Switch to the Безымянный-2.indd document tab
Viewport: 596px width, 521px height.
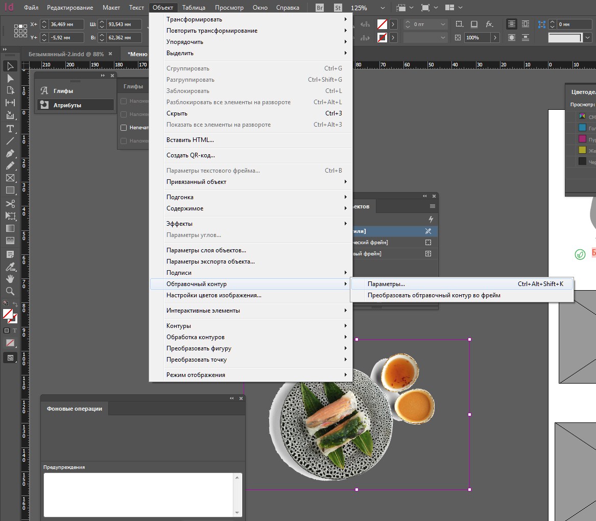coord(66,54)
